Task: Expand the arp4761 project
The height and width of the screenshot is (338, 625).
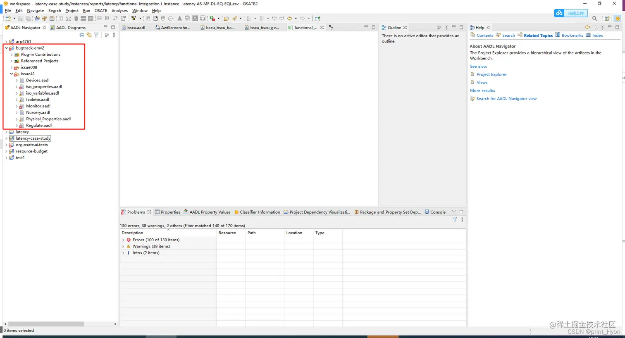Action: [x=6, y=42]
